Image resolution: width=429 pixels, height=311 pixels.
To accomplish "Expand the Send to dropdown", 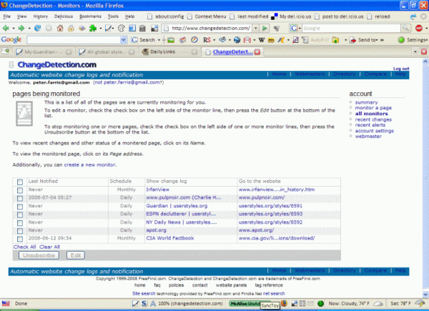I will pos(377,40).
